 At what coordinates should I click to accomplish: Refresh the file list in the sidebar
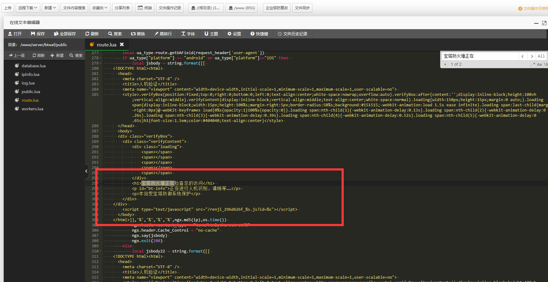(x=39, y=55)
